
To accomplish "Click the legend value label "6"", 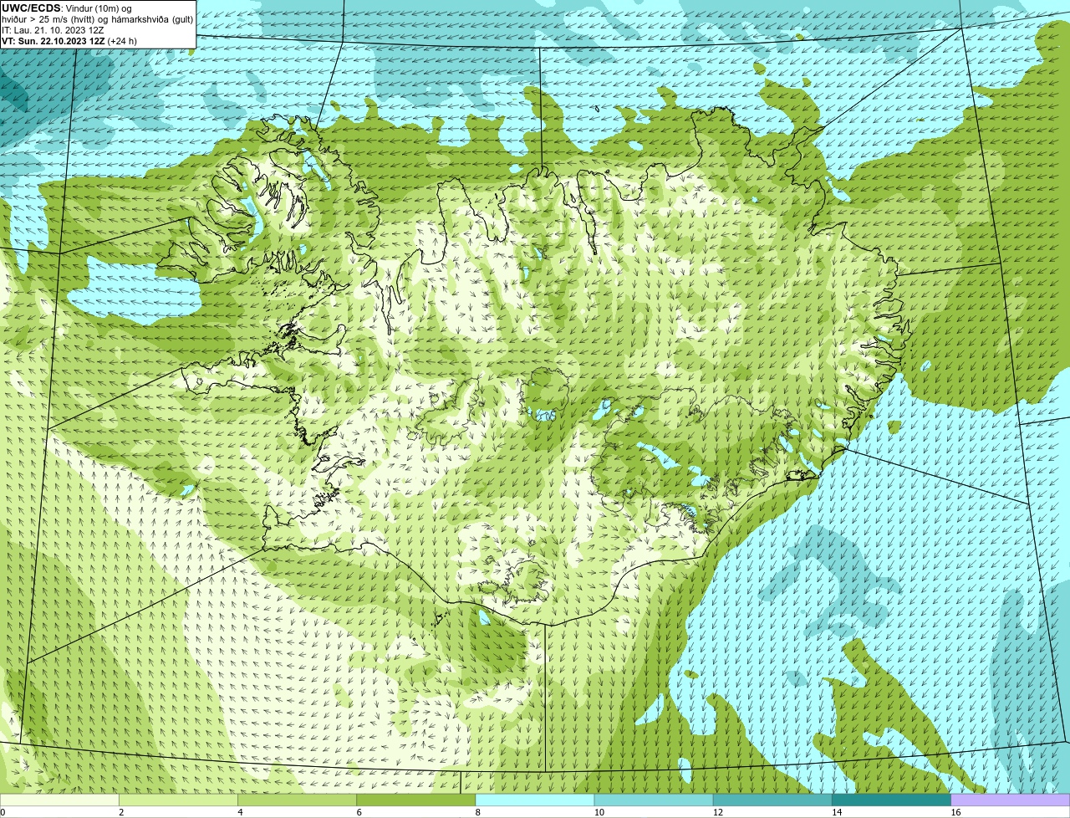I will (359, 812).
